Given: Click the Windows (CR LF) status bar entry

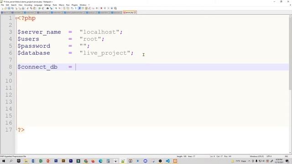Looking at the screenshot, I should point(256,156).
